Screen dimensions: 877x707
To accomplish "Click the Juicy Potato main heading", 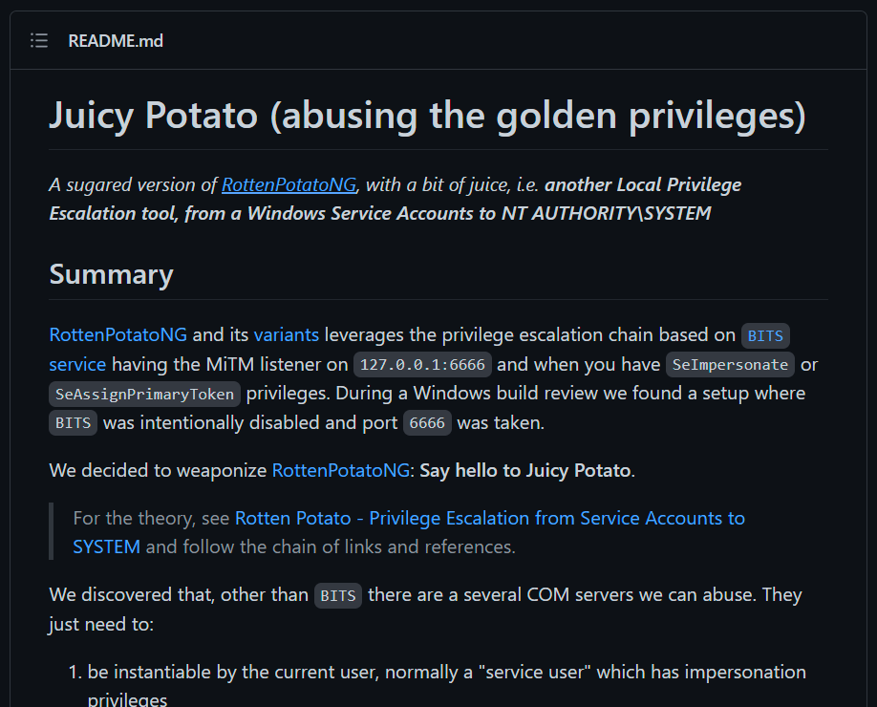I will [427, 116].
